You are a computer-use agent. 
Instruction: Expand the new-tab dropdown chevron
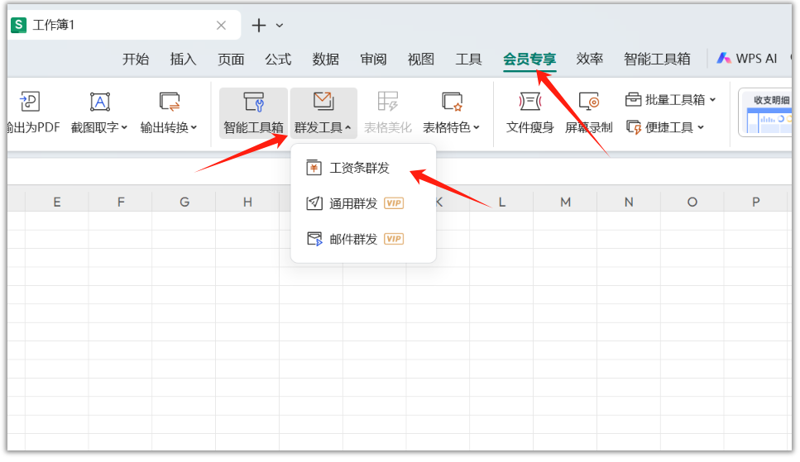pos(280,25)
